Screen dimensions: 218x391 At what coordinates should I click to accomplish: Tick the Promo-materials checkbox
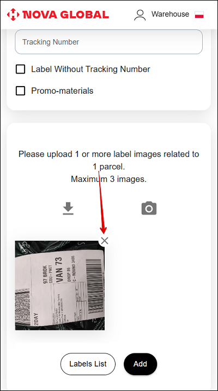tap(21, 91)
